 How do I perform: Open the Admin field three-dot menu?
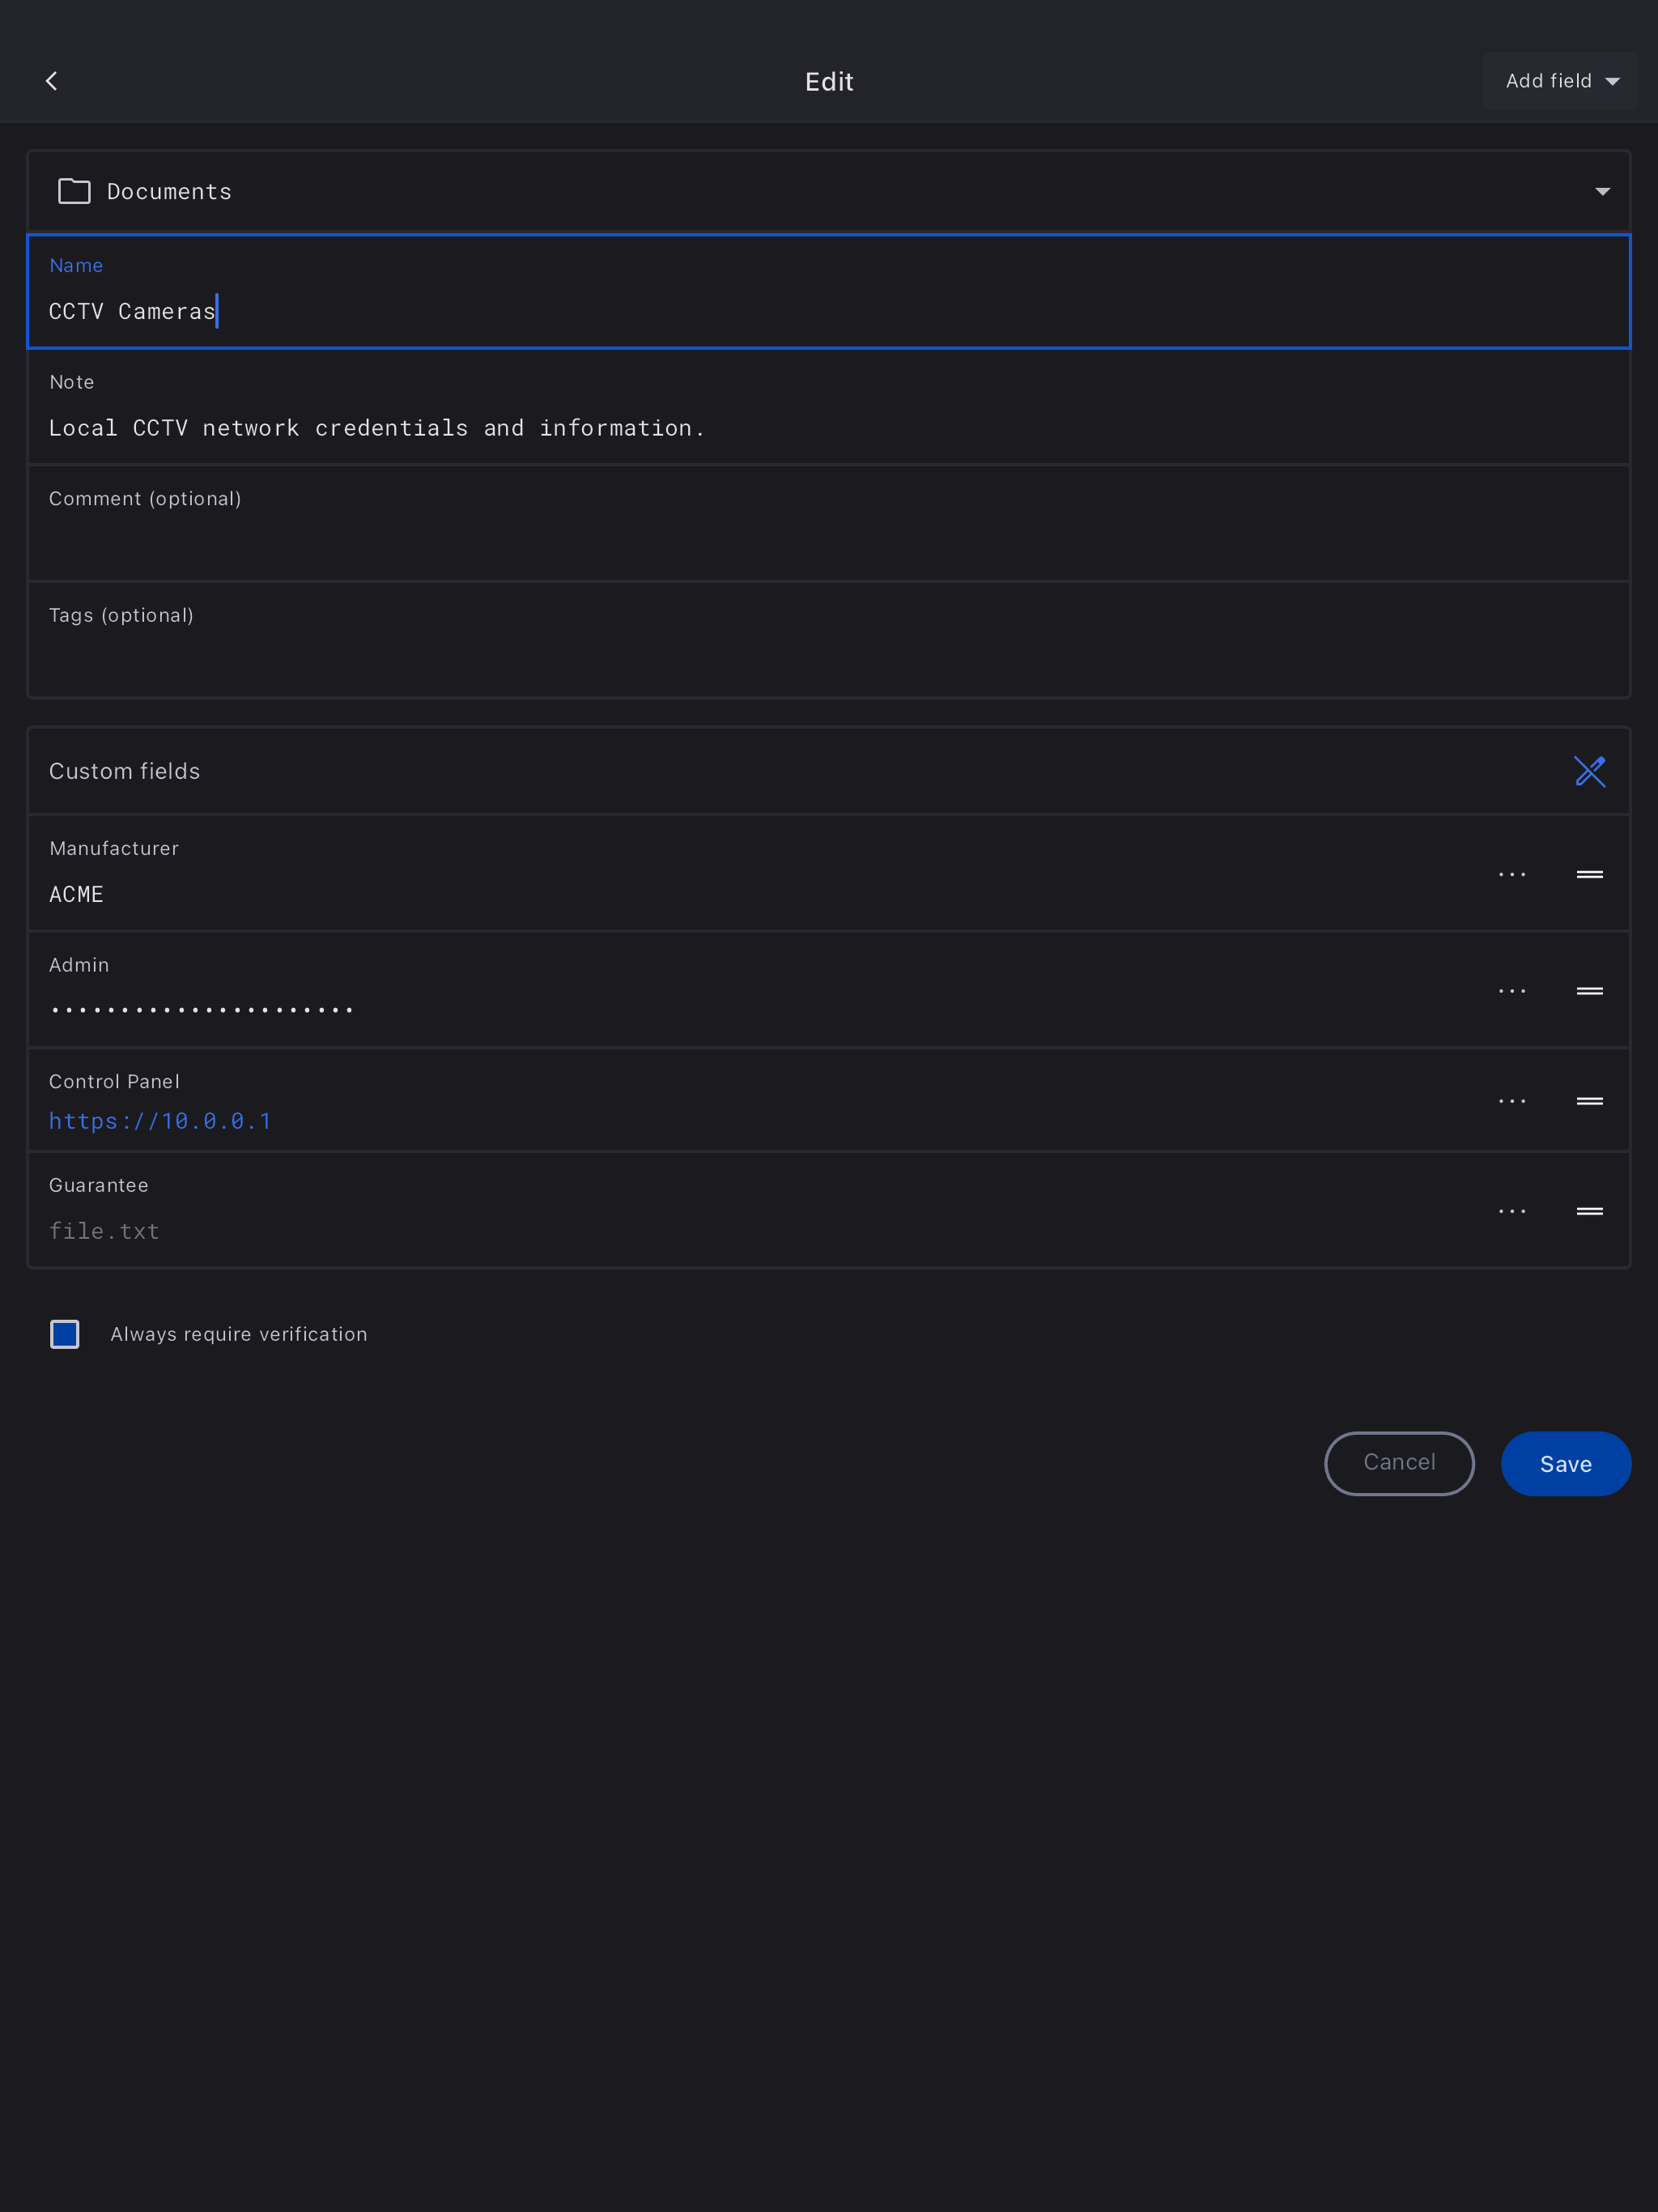pos(1511,991)
